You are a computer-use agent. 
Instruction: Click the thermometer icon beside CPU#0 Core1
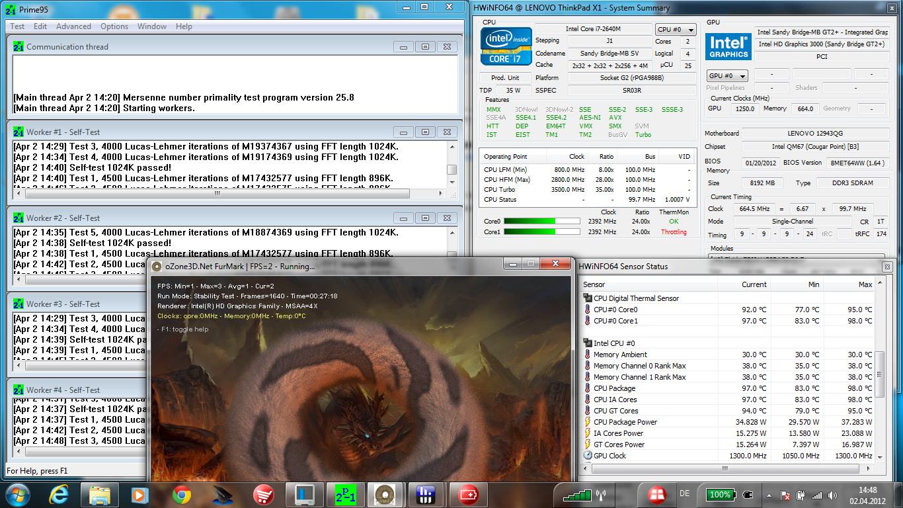pyautogui.click(x=587, y=321)
